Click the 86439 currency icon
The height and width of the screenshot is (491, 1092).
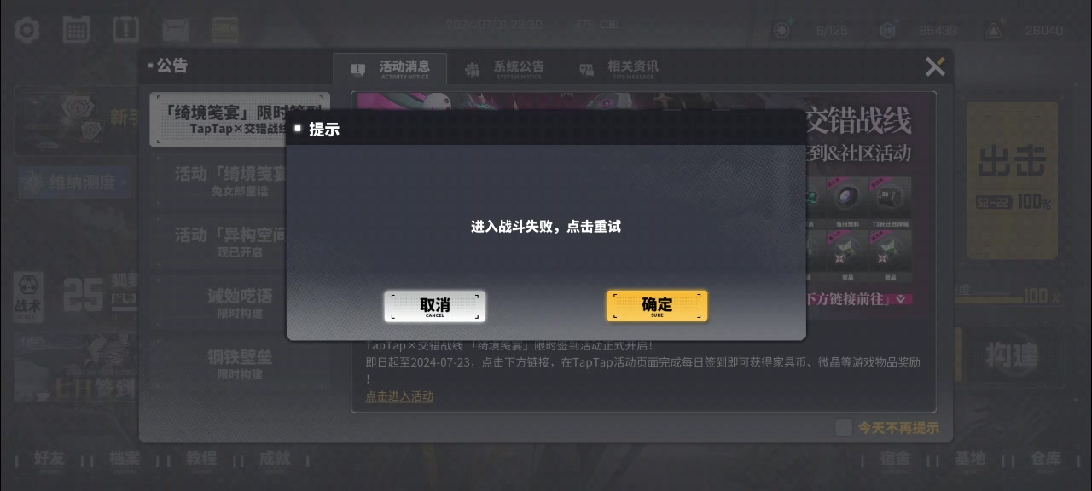(x=888, y=30)
